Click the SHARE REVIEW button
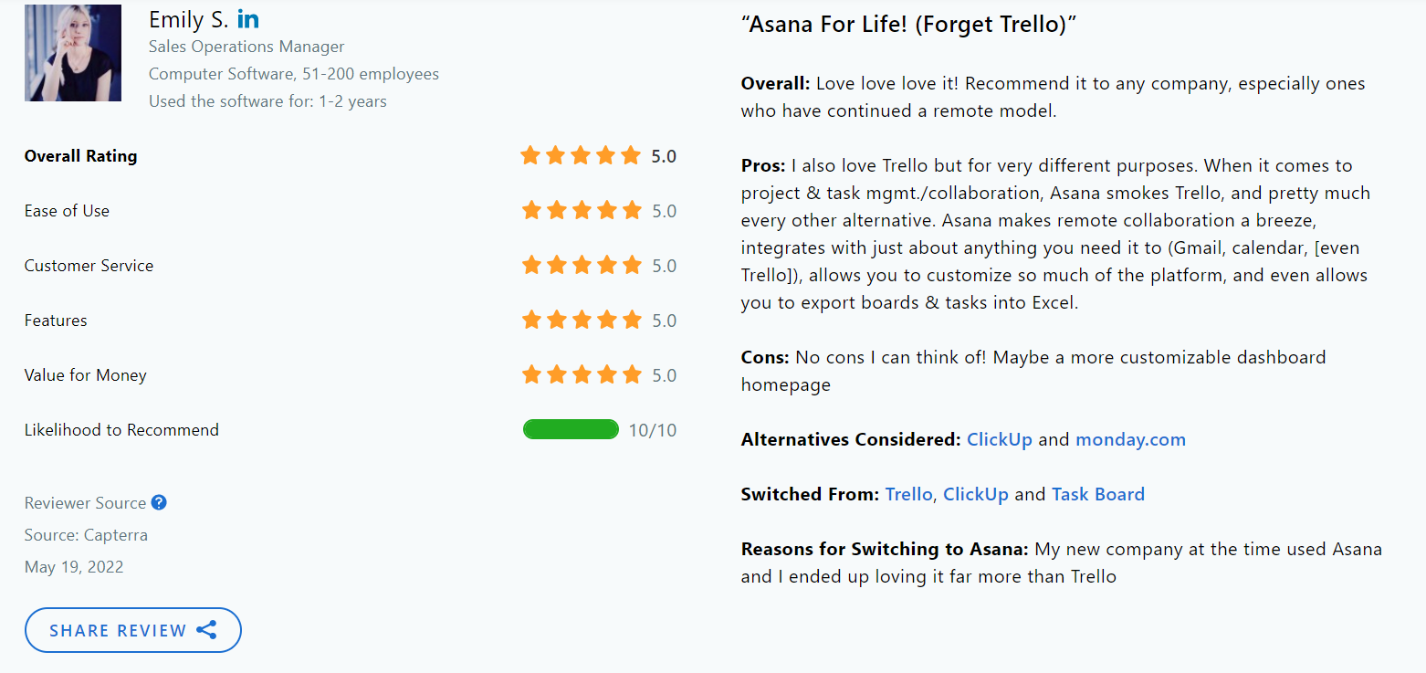This screenshot has width=1426, height=673. point(132,630)
